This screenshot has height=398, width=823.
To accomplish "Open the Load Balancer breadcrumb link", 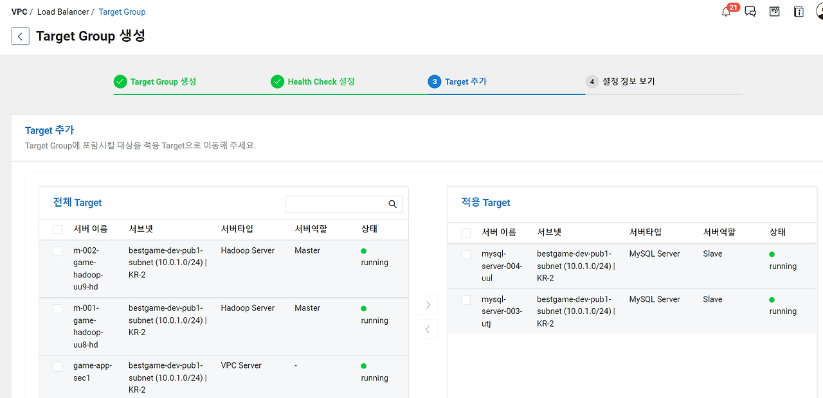I will point(63,12).
